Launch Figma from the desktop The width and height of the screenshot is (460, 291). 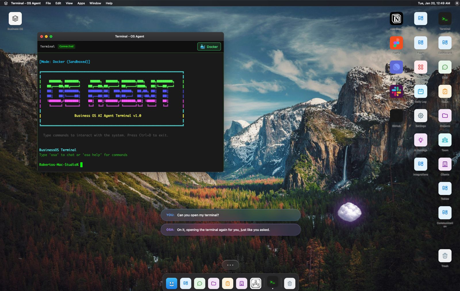click(x=396, y=43)
